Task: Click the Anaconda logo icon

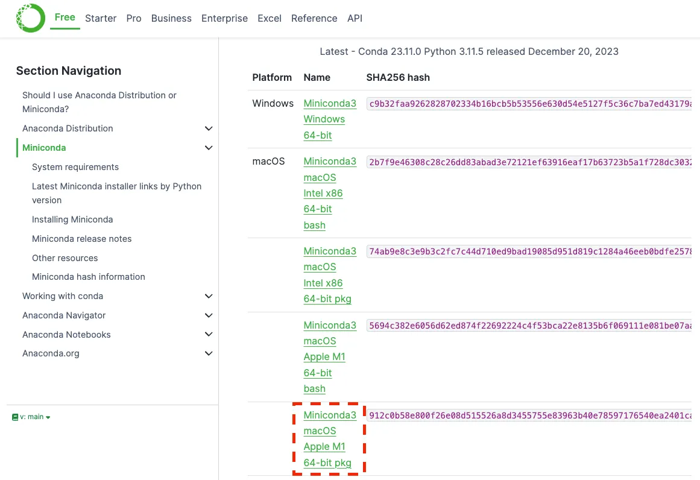Action: tap(30, 18)
